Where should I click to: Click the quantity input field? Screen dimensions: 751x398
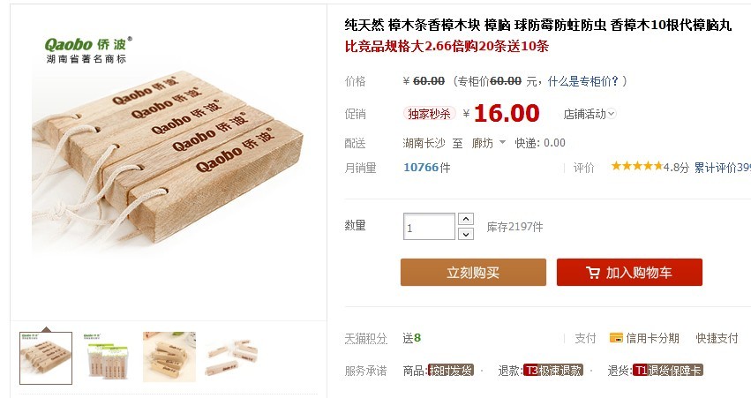pyautogui.click(x=429, y=227)
